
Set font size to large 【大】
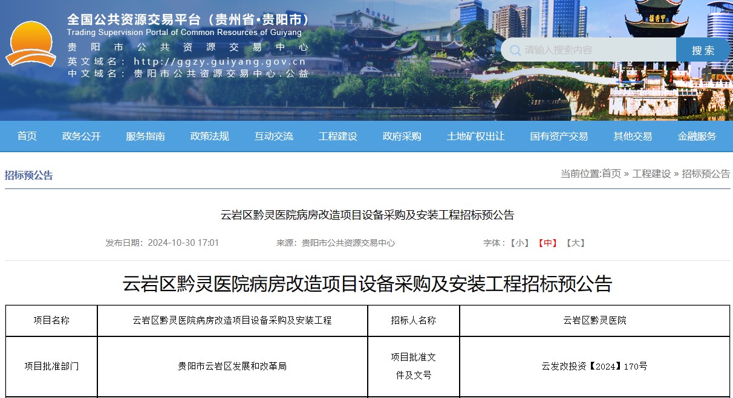point(575,243)
